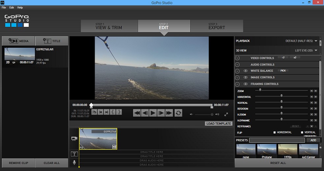Click the fast-forward playback icon
Viewport: 324px width, 171px height.
tap(169, 113)
